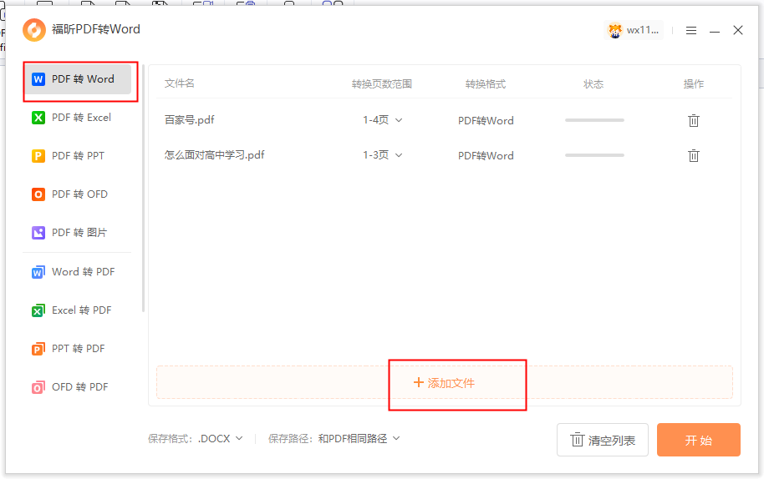Screen dimensions: 764x479
Task: Click the 福昕PDF转Word window title
Action: [x=96, y=29]
